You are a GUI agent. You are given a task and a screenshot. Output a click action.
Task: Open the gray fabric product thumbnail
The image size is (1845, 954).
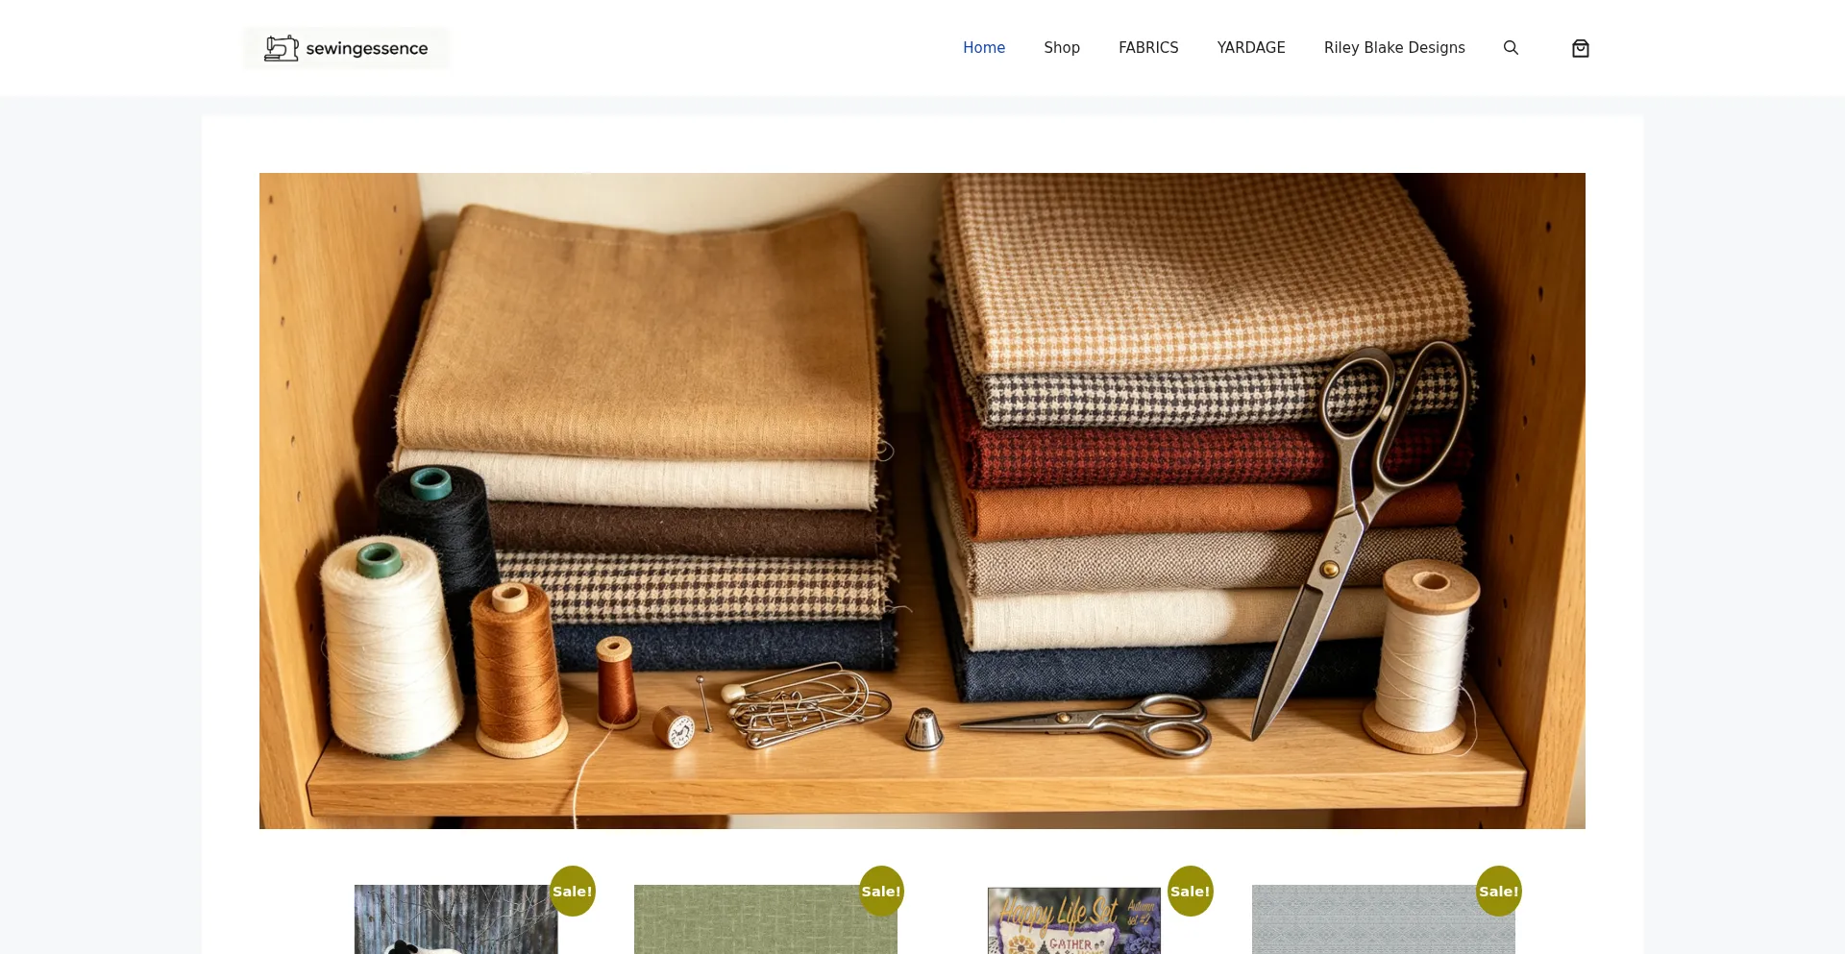(x=1384, y=919)
